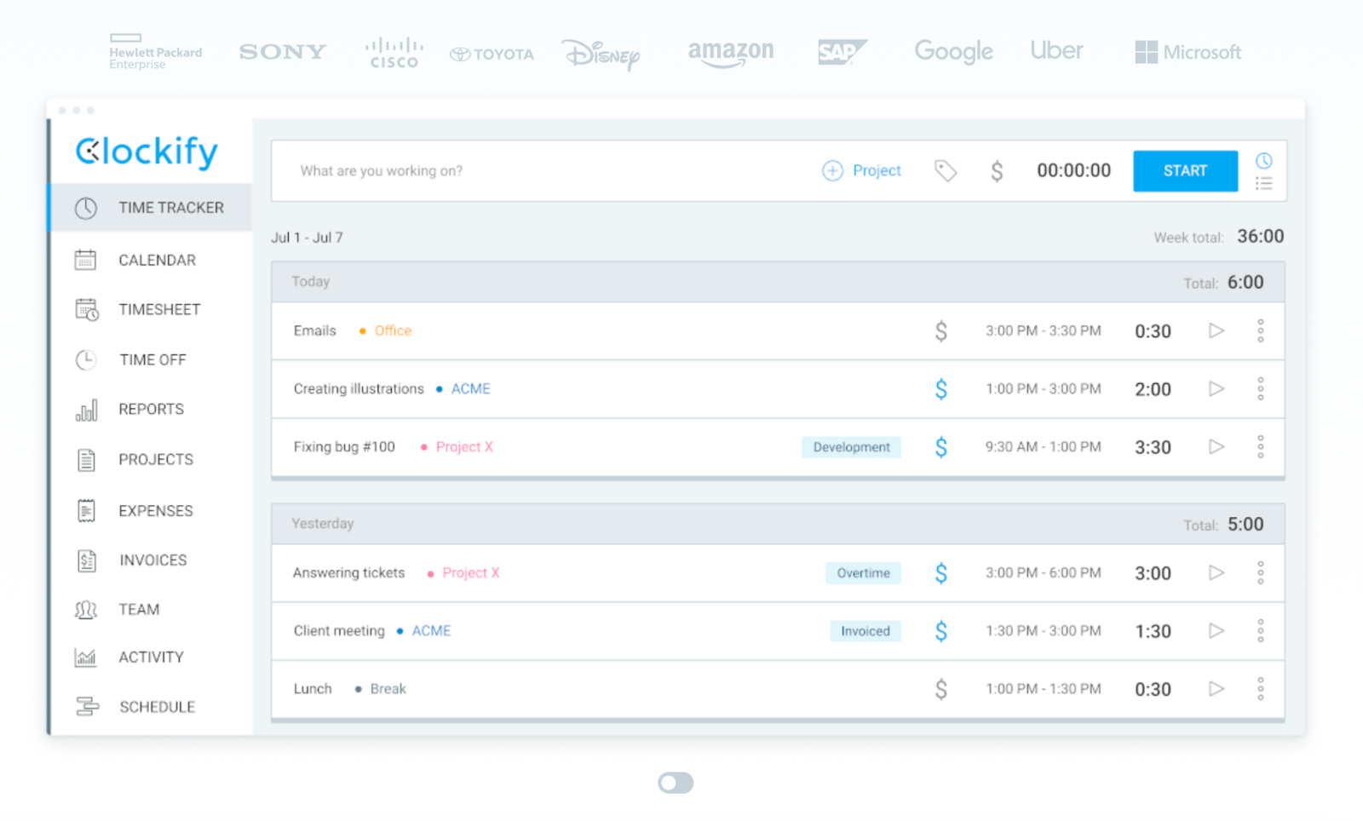Flip the toggle switch below the app preview
Image resolution: width=1363 pixels, height=821 pixels.
[x=676, y=783]
